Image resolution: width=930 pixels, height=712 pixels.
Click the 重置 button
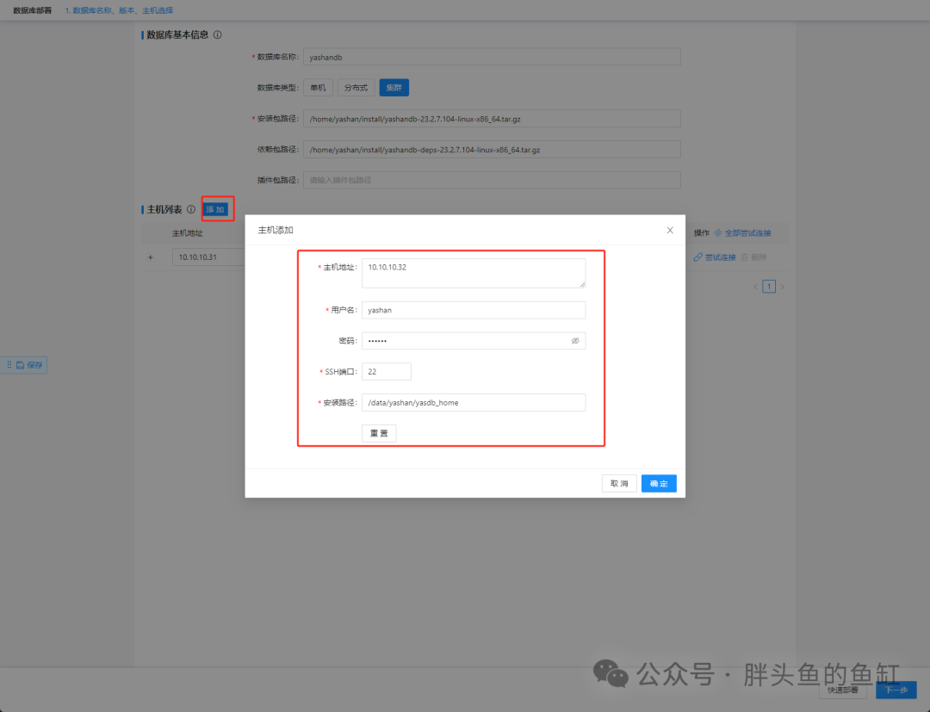[x=379, y=433]
